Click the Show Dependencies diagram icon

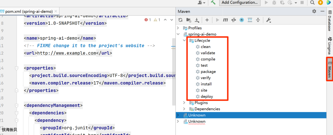click(250, 20)
